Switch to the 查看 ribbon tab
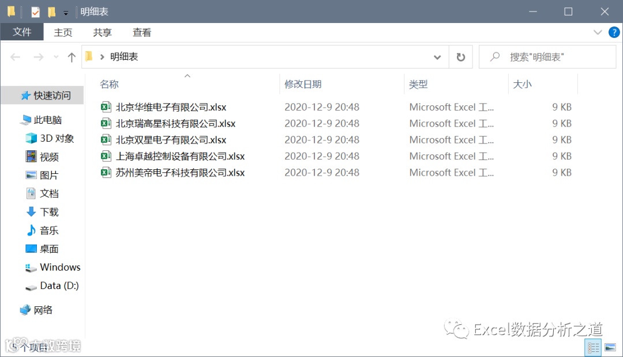This screenshot has height=357, width=623. (x=142, y=32)
